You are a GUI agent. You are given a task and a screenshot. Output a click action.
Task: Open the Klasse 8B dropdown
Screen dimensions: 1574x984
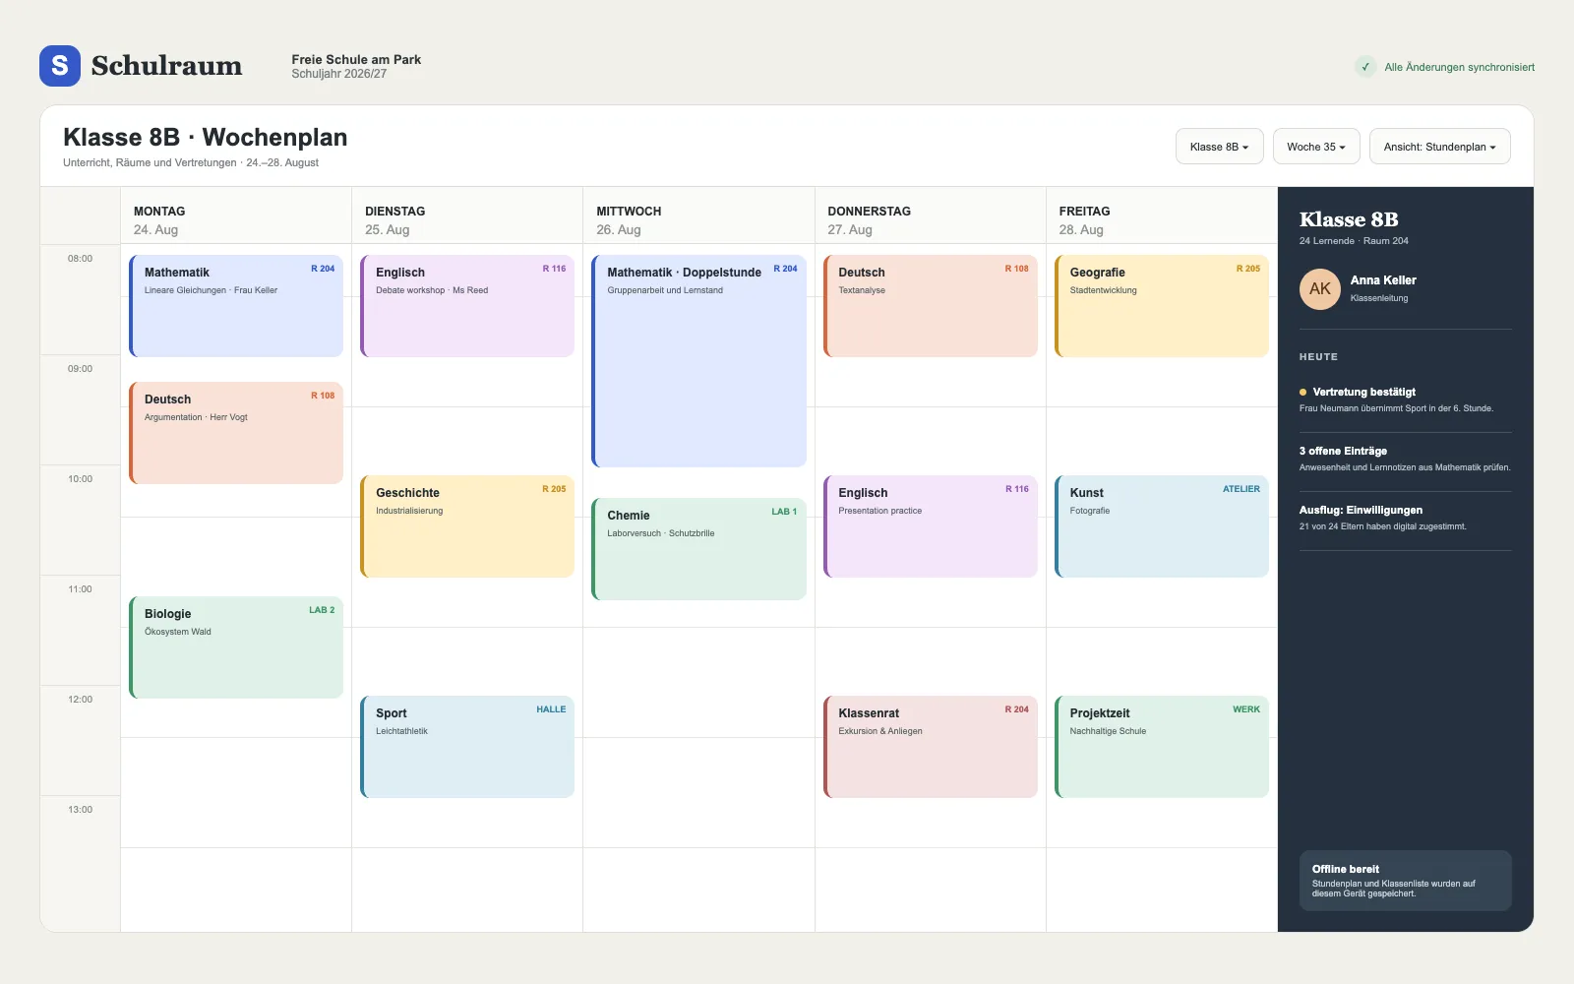[1219, 147]
